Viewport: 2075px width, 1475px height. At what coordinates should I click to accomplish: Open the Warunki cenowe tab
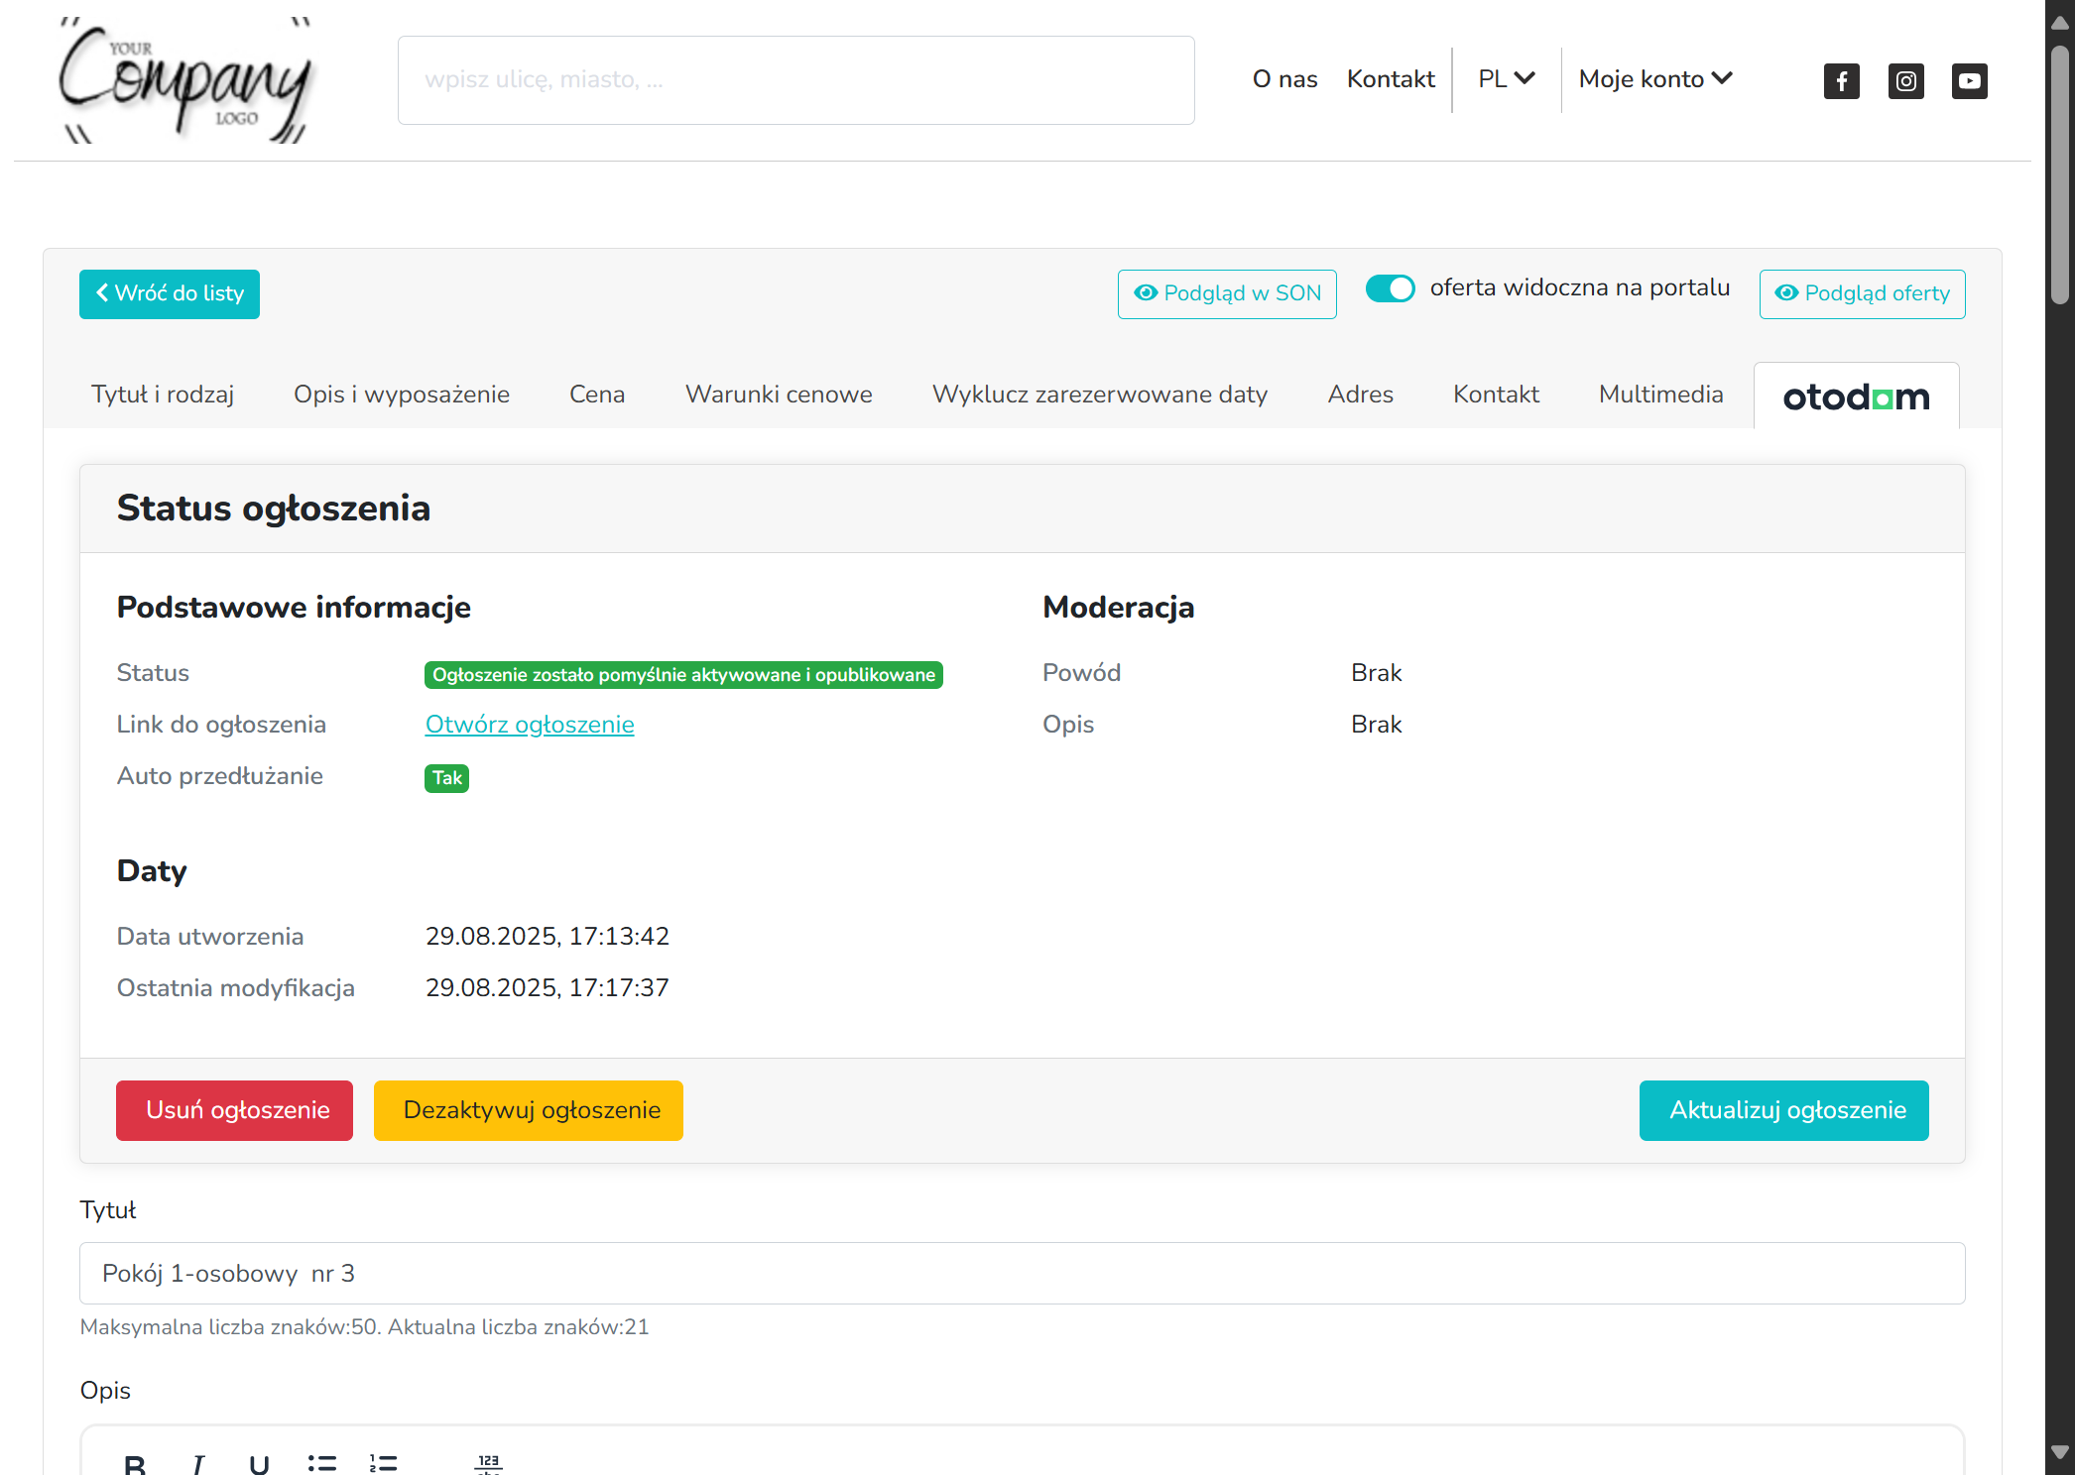point(779,395)
